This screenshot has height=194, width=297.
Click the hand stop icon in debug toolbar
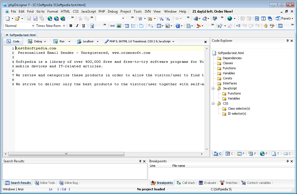[x=266, y=26]
